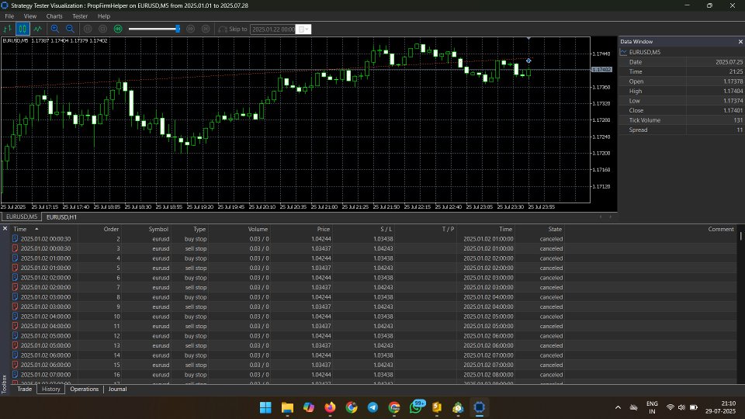
Task: Click buy stop icon for order 6
Action: pyautogui.click(x=16, y=278)
